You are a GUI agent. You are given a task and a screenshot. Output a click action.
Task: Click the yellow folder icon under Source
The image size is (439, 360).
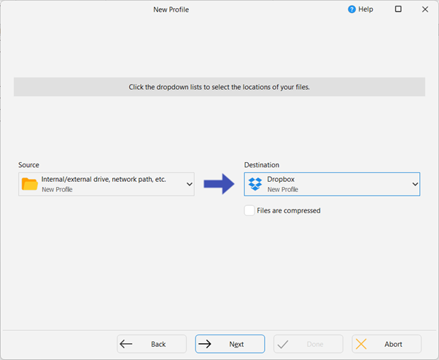click(x=30, y=184)
